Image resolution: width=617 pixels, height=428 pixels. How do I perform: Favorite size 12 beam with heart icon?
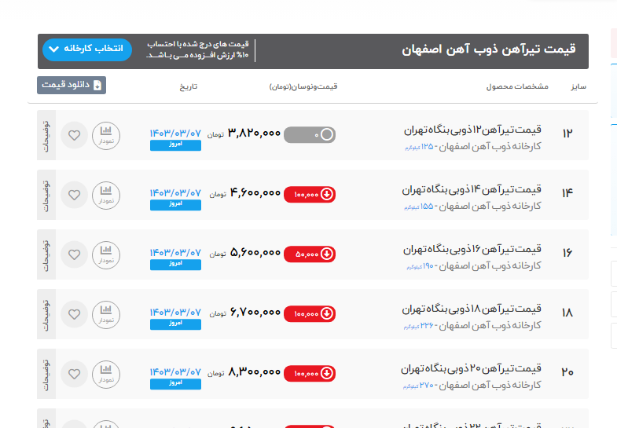point(74,135)
